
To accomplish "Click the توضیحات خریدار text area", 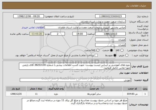I will pyautogui.click(x=75, y=104).
